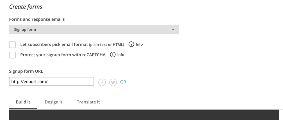Open the Translate it tab
The width and height of the screenshot is (283, 120).
88,102
